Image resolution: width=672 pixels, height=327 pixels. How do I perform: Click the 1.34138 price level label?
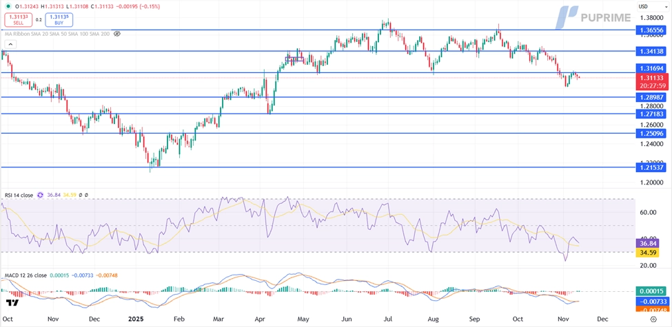(651, 52)
